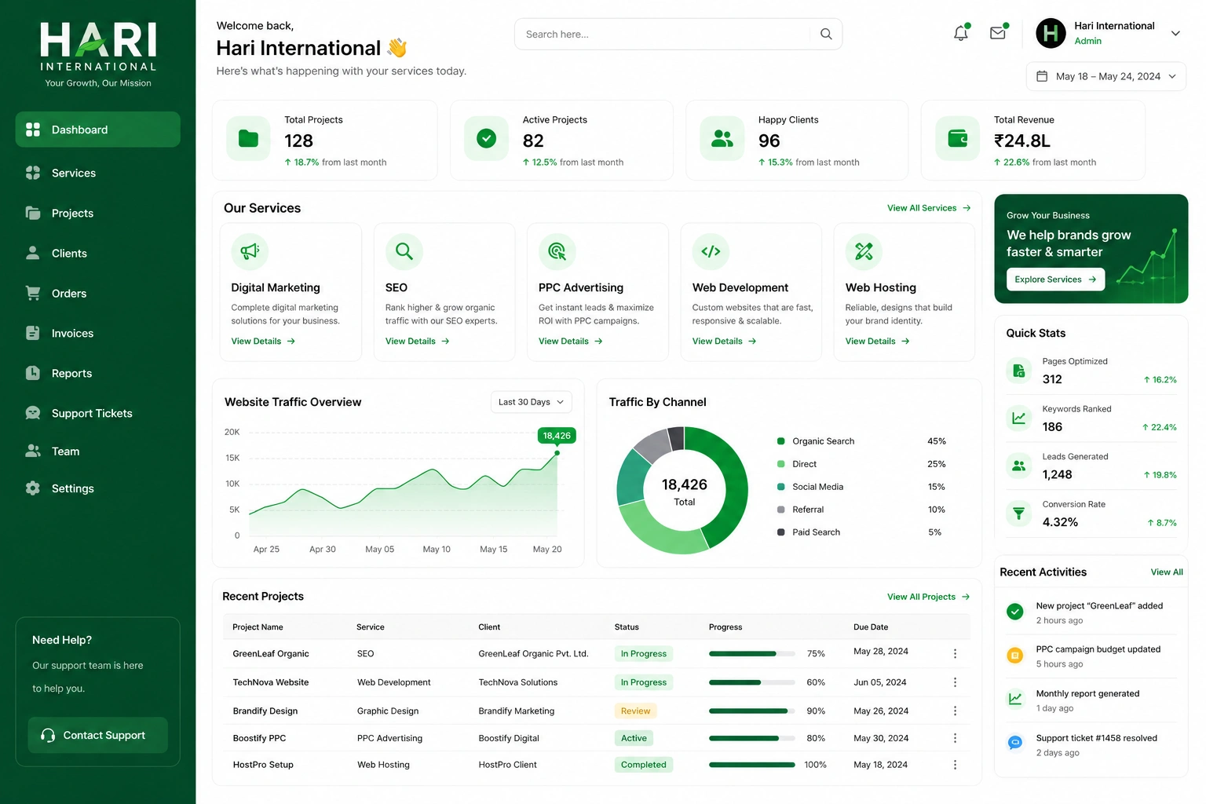The height and width of the screenshot is (804, 1206).
Task: Open the notifications bell
Action: [x=960, y=33]
